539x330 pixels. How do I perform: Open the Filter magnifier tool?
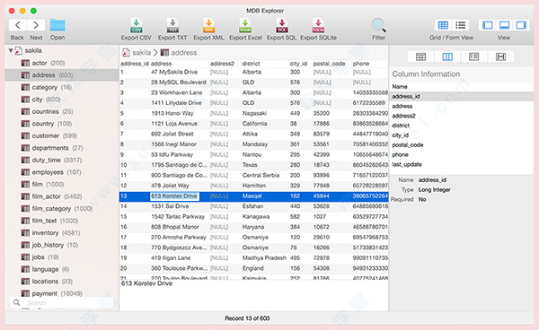[378, 25]
